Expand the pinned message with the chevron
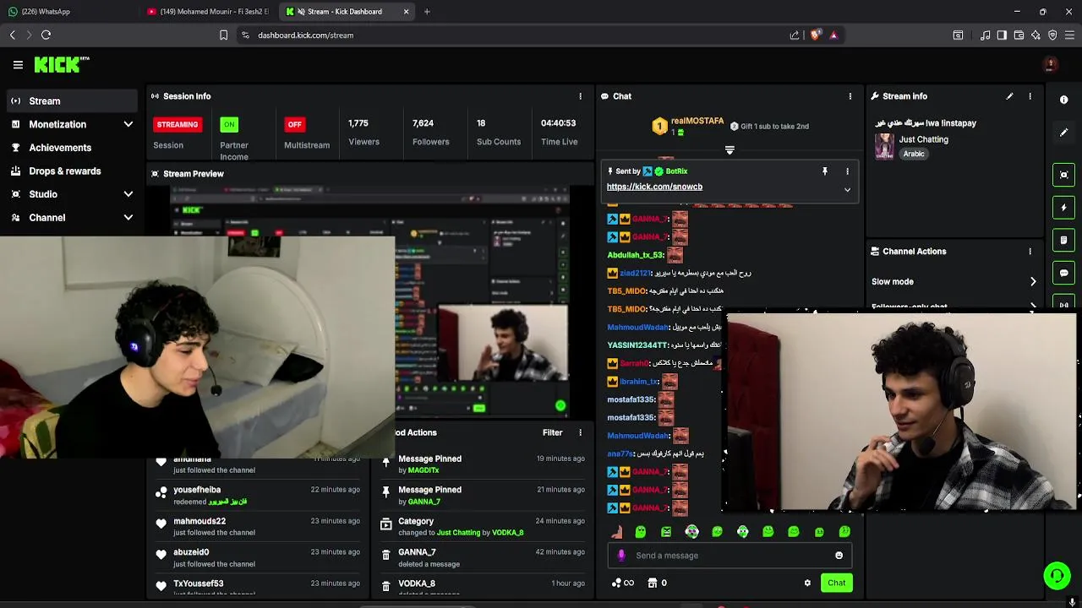 847,190
